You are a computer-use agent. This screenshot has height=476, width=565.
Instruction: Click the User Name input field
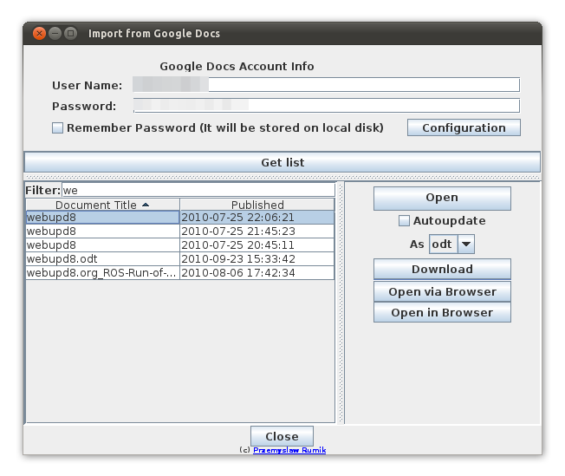(326, 85)
